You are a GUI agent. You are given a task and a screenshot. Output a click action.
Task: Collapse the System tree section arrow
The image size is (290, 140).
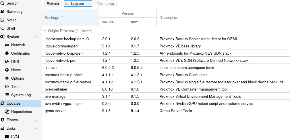click(x=36, y=37)
